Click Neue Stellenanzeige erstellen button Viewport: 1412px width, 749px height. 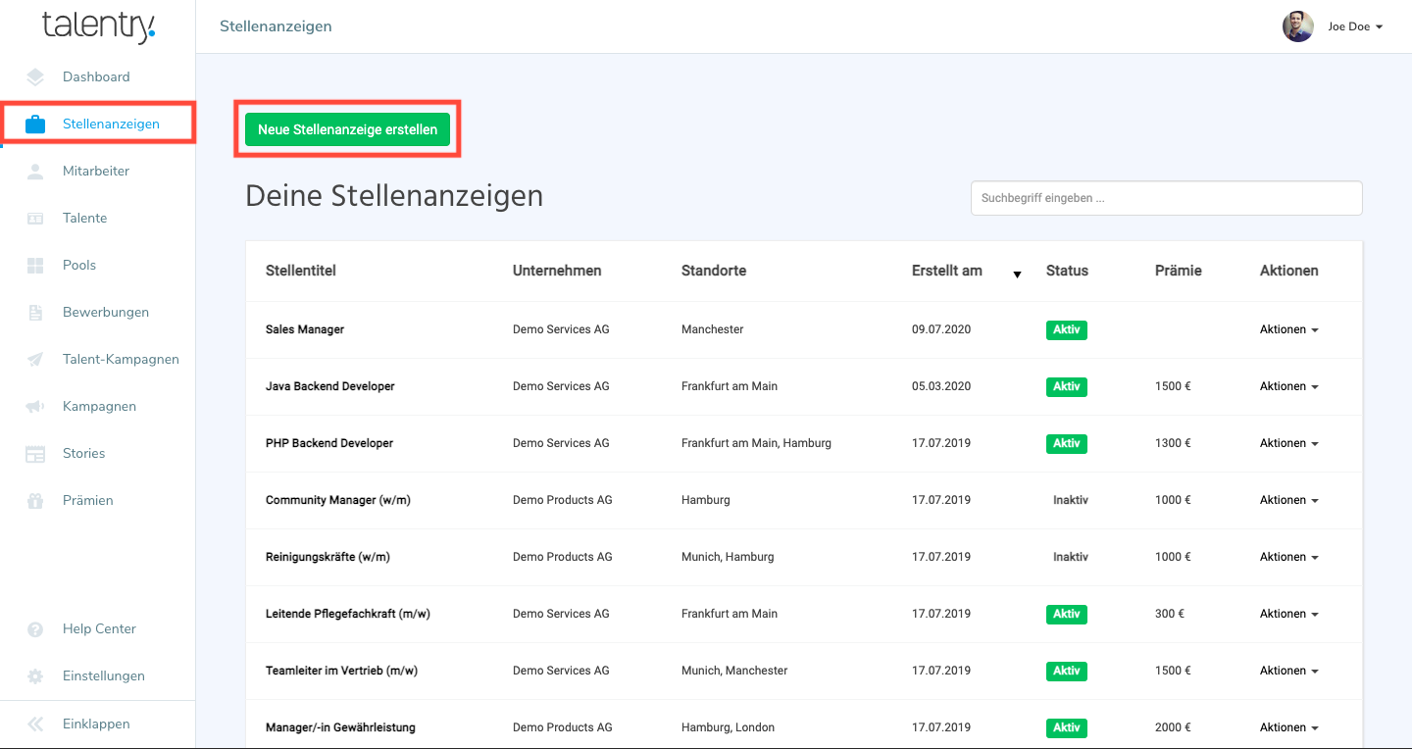(347, 129)
